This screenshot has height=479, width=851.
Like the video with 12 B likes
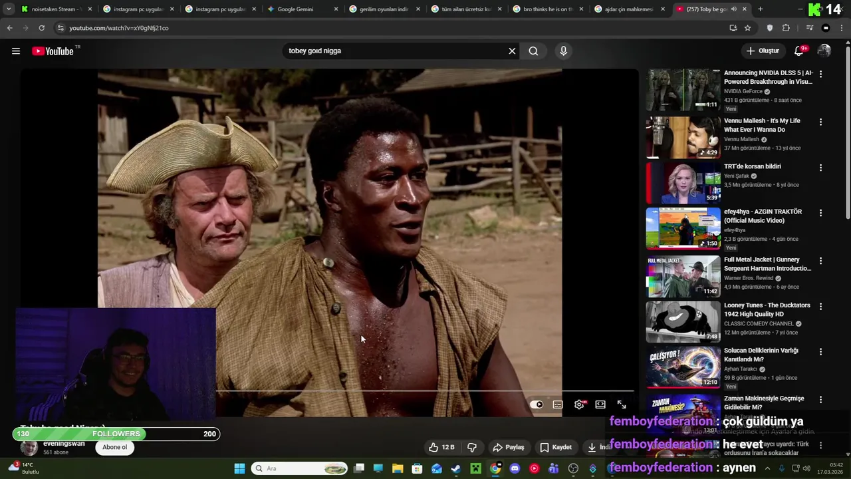click(441, 447)
